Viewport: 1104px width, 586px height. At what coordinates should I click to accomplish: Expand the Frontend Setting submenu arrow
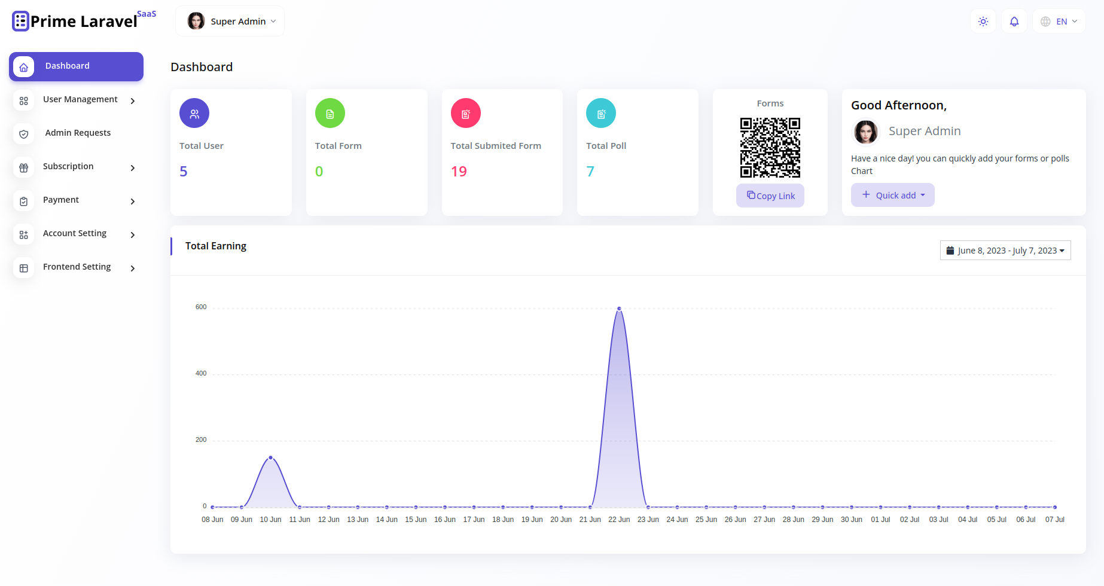[x=133, y=268]
